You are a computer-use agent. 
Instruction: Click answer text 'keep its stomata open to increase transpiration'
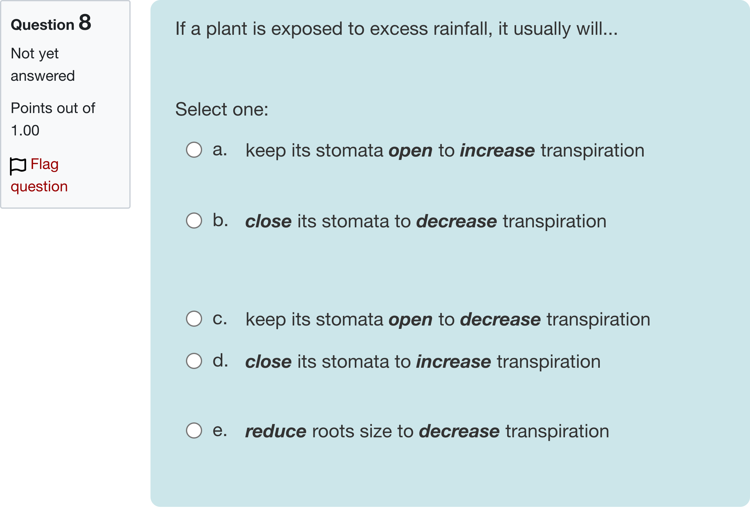445,150
